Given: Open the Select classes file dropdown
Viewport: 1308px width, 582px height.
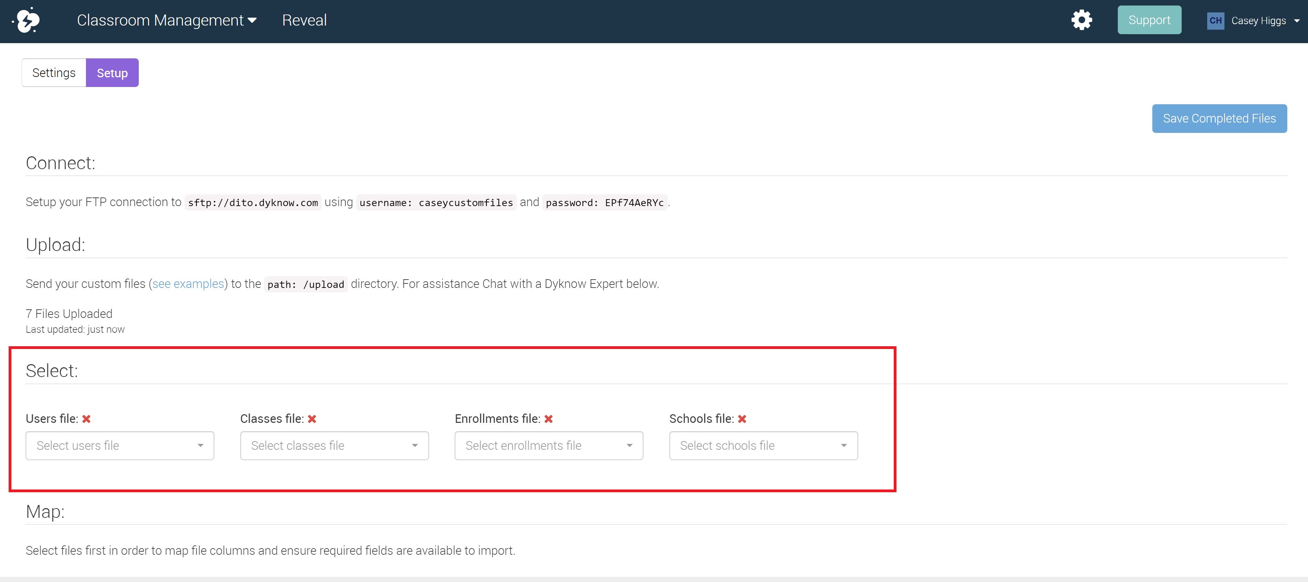Looking at the screenshot, I should pos(334,445).
